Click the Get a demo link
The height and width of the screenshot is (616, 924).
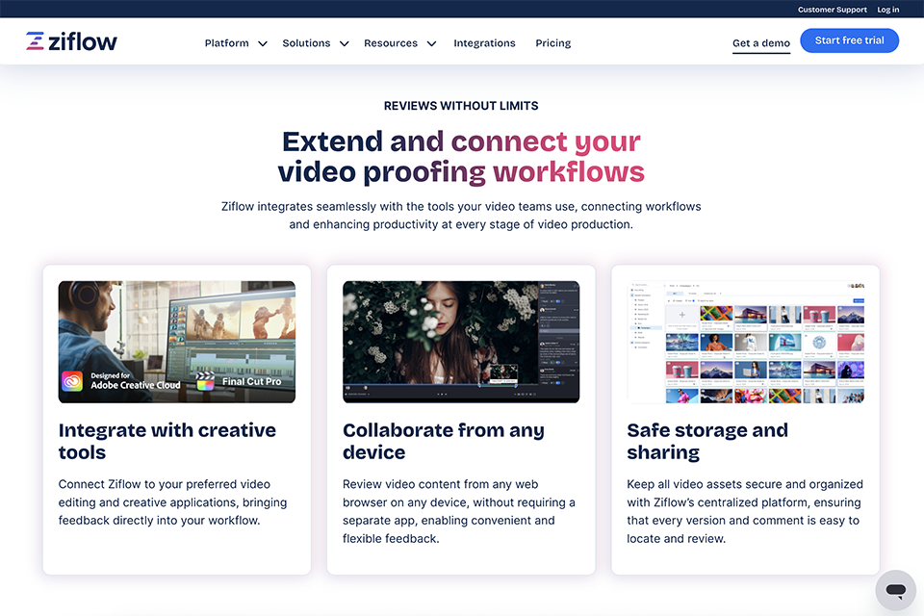[x=760, y=43]
